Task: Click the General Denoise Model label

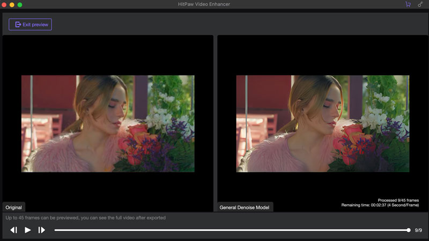Action: point(245,207)
